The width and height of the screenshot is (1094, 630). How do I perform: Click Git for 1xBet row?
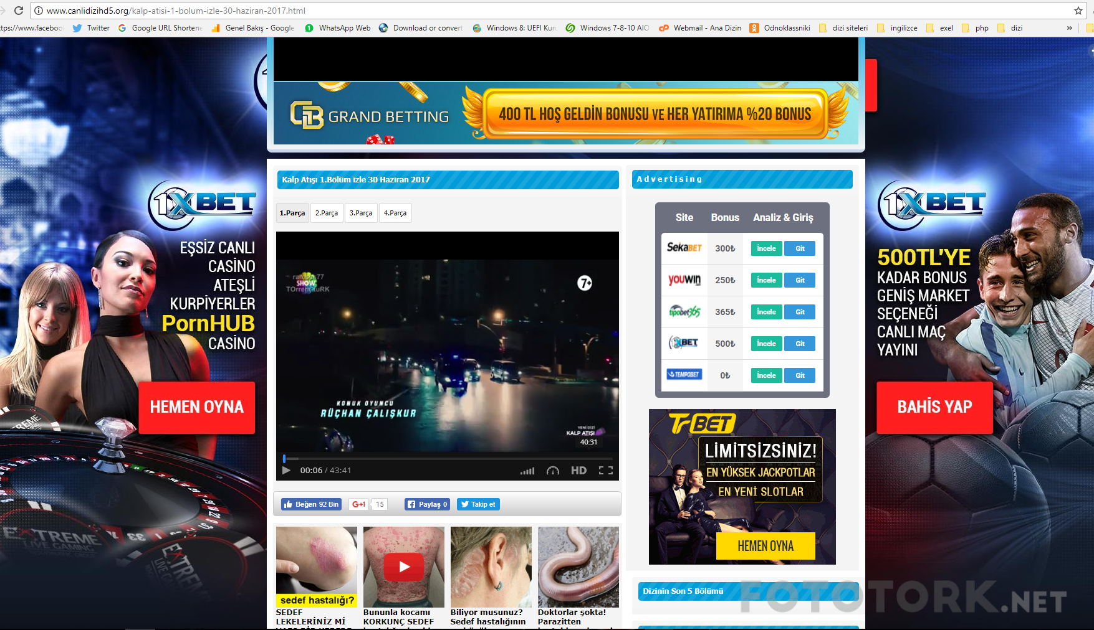point(800,344)
